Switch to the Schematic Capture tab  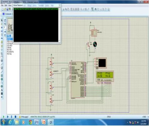[8, 14]
